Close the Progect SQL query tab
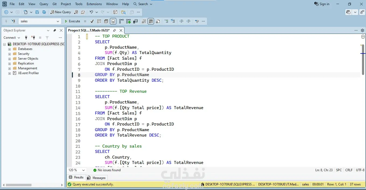This screenshot has height=190, width=366. pos(121,30)
